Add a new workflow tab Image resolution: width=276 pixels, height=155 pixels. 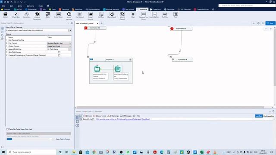click(102, 23)
